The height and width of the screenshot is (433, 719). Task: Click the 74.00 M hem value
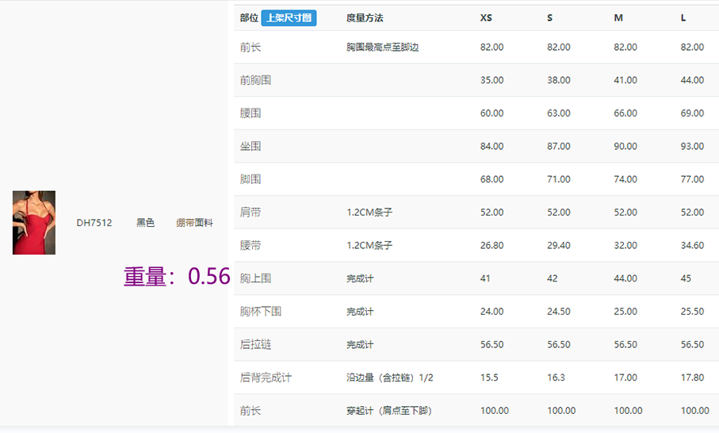(625, 179)
